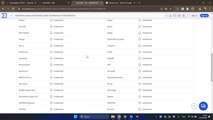The height and width of the screenshot is (120, 213).
Task: Click the Sign in link
Action: (x=194, y=16)
